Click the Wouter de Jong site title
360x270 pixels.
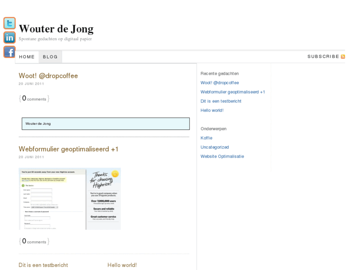[56, 29]
